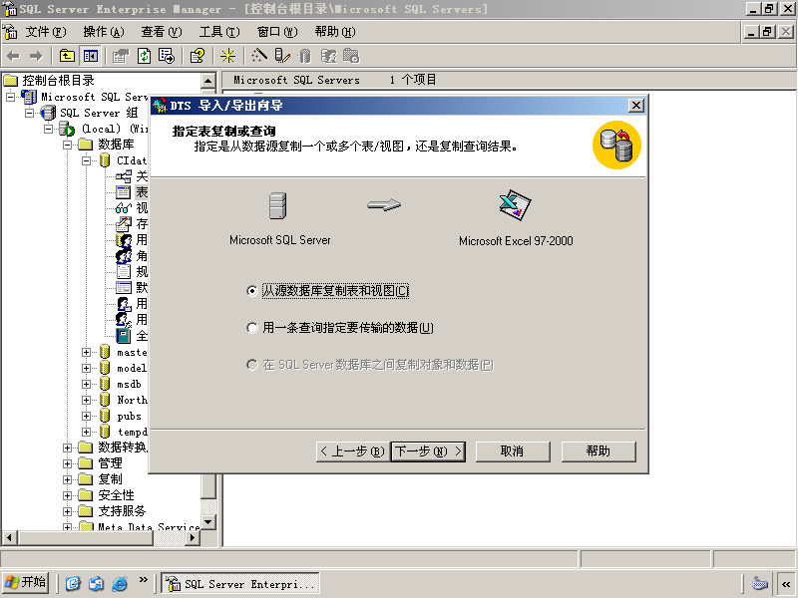
Task: Click the 上一步(B) back button
Action: 353,451
